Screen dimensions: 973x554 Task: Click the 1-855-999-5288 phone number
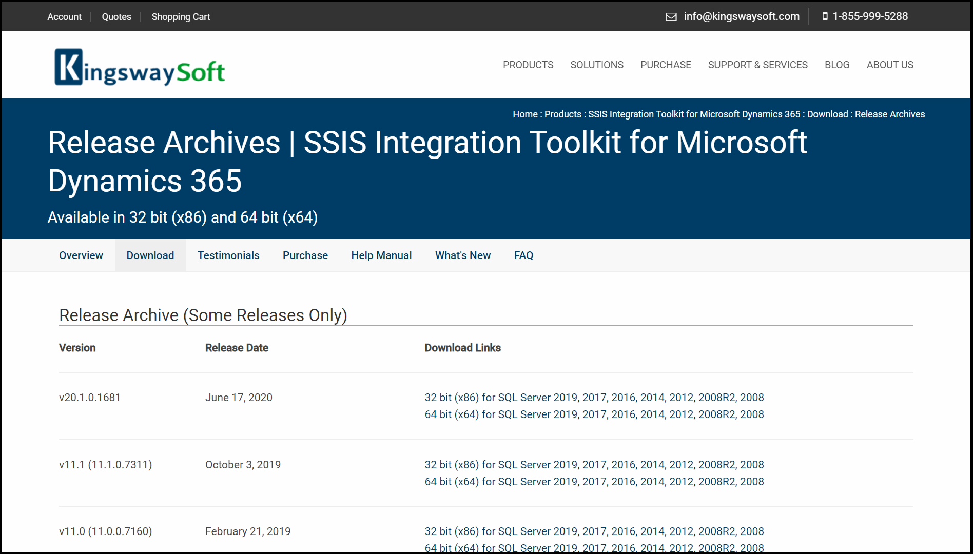tap(870, 16)
